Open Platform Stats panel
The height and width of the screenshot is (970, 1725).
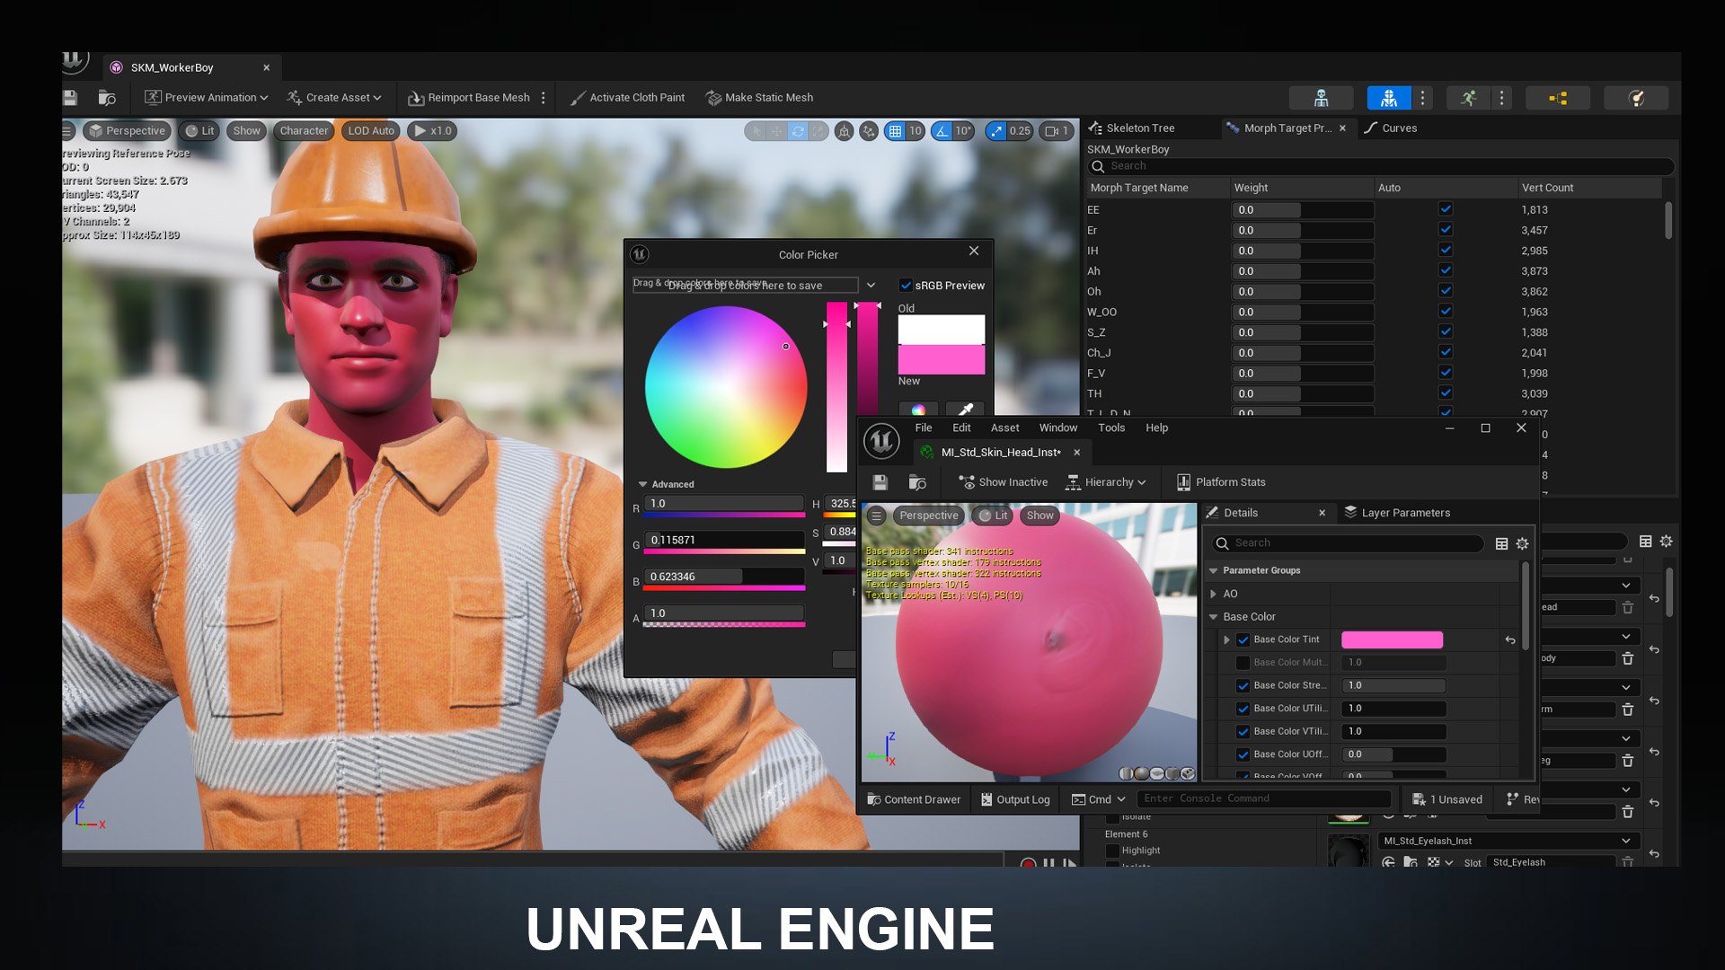click(x=1221, y=482)
